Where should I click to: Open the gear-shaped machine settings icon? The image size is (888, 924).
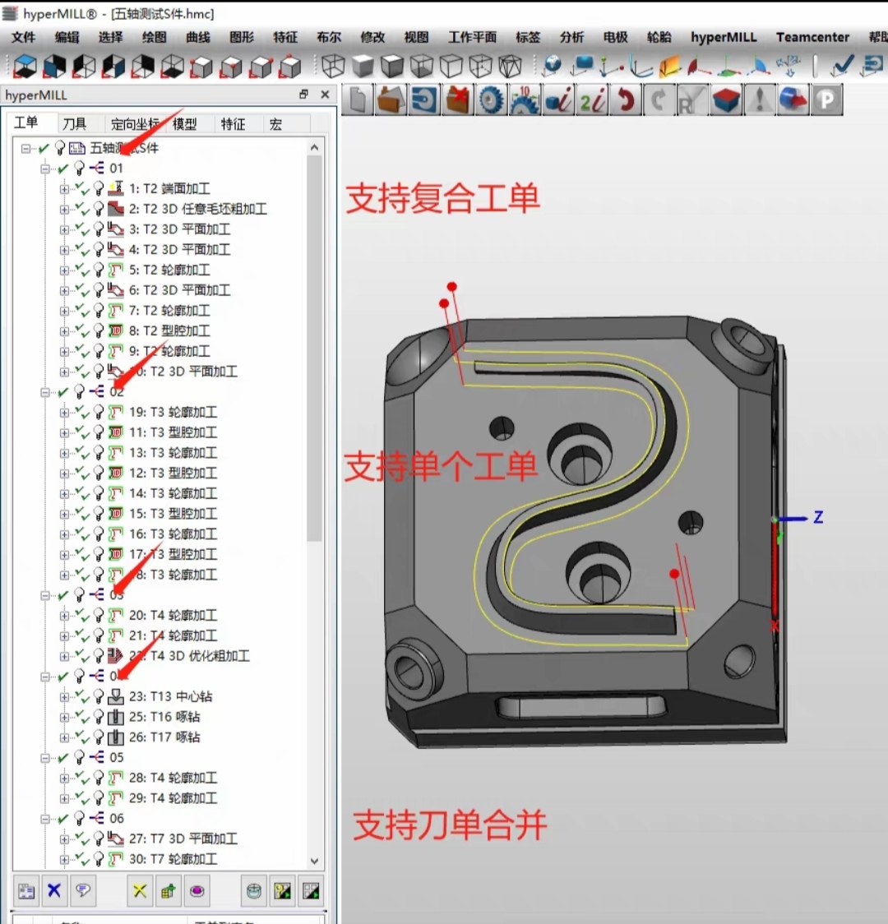click(x=491, y=99)
